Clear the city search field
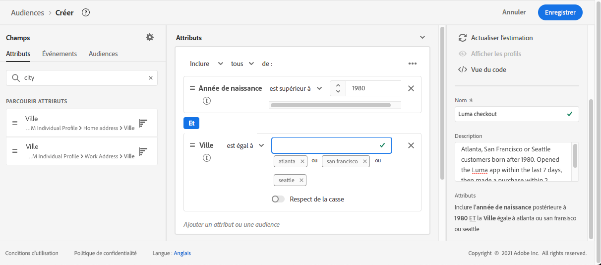 (x=151, y=78)
